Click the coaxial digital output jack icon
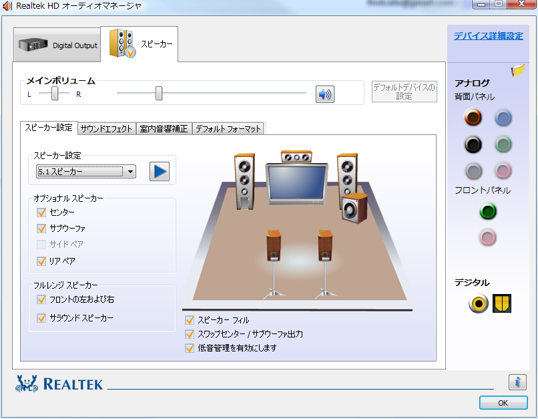This screenshot has height=419, width=538. click(x=479, y=303)
